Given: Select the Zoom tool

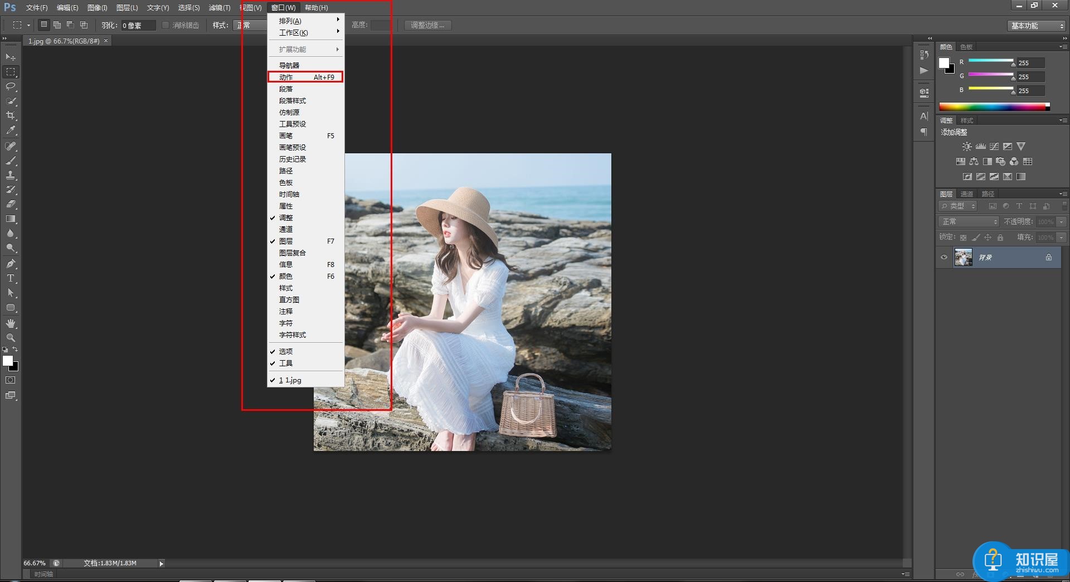Looking at the screenshot, I should click(11, 338).
